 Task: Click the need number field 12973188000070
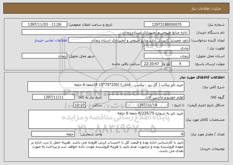pyautogui.click(x=166, y=24)
